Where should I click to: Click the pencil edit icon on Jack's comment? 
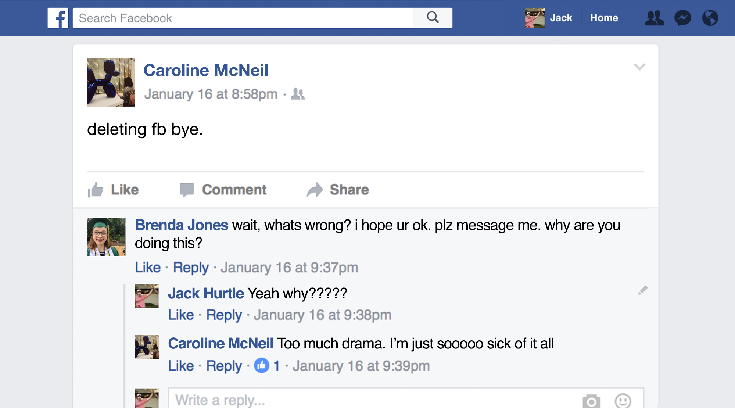[643, 290]
